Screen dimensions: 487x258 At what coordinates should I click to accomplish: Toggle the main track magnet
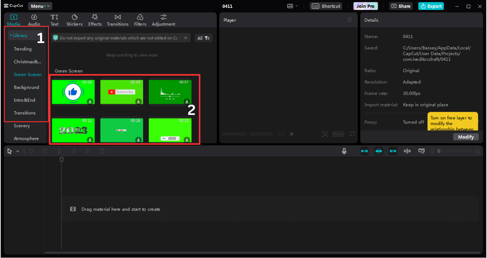point(364,151)
